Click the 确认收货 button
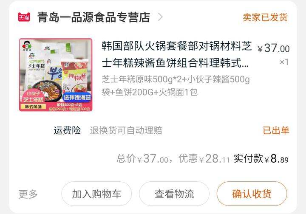 pyautogui.click(x=252, y=194)
